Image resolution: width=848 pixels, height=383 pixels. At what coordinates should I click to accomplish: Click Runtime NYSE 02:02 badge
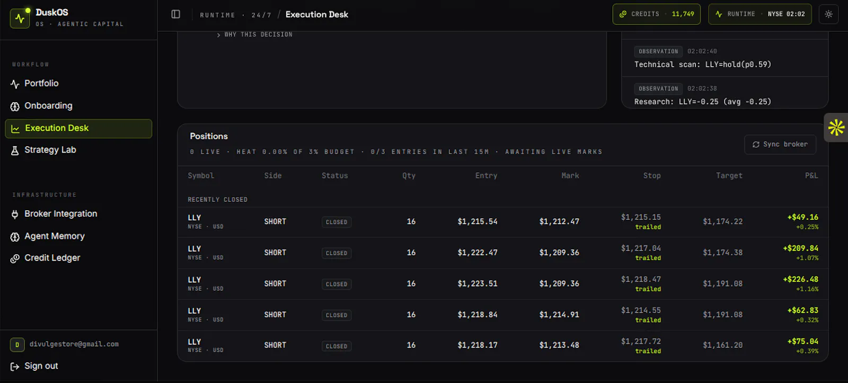[760, 14]
